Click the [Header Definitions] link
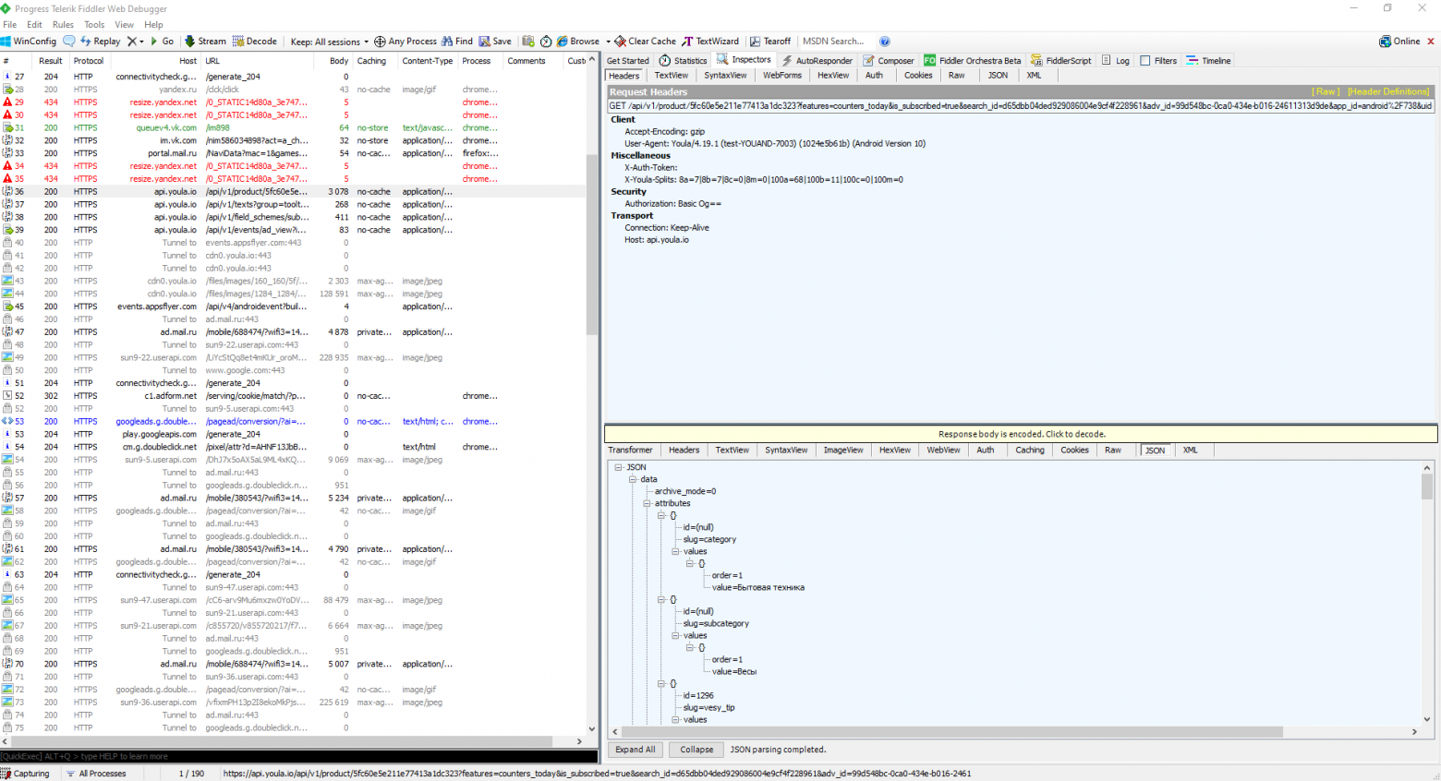The height and width of the screenshot is (781, 1441). (1388, 92)
